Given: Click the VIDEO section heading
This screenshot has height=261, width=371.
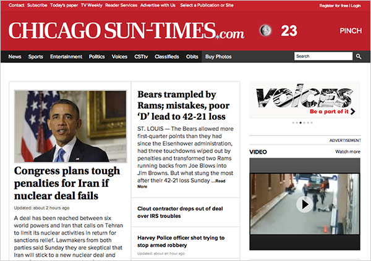Looking at the screenshot, I should point(258,152).
